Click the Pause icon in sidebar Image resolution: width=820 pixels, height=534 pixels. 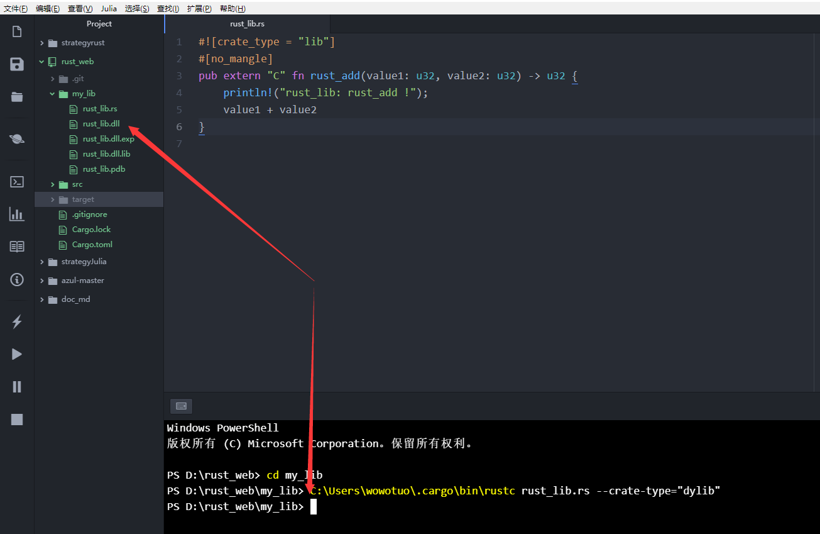(16, 386)
